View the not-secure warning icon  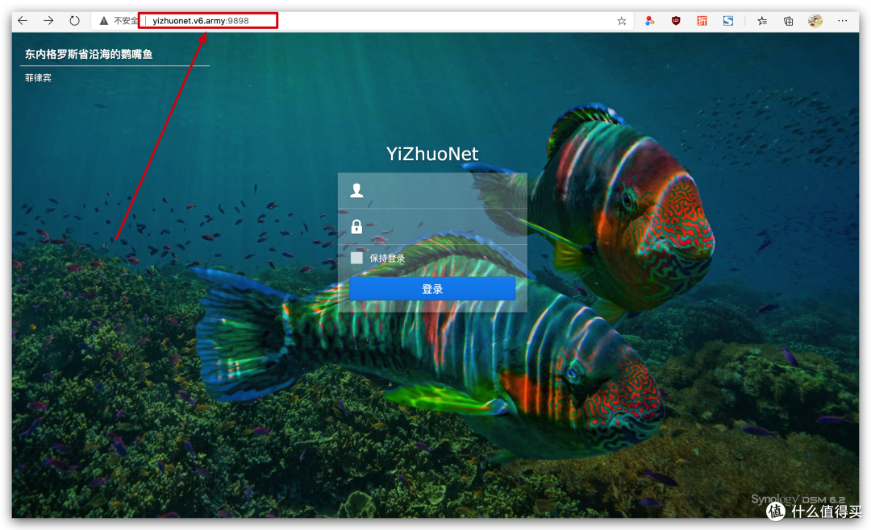point(104,20)
